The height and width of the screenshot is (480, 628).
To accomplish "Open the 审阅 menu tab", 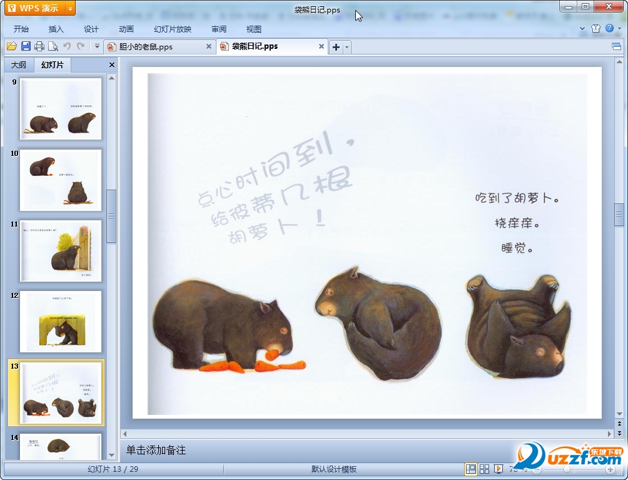I will coord(219,29).
